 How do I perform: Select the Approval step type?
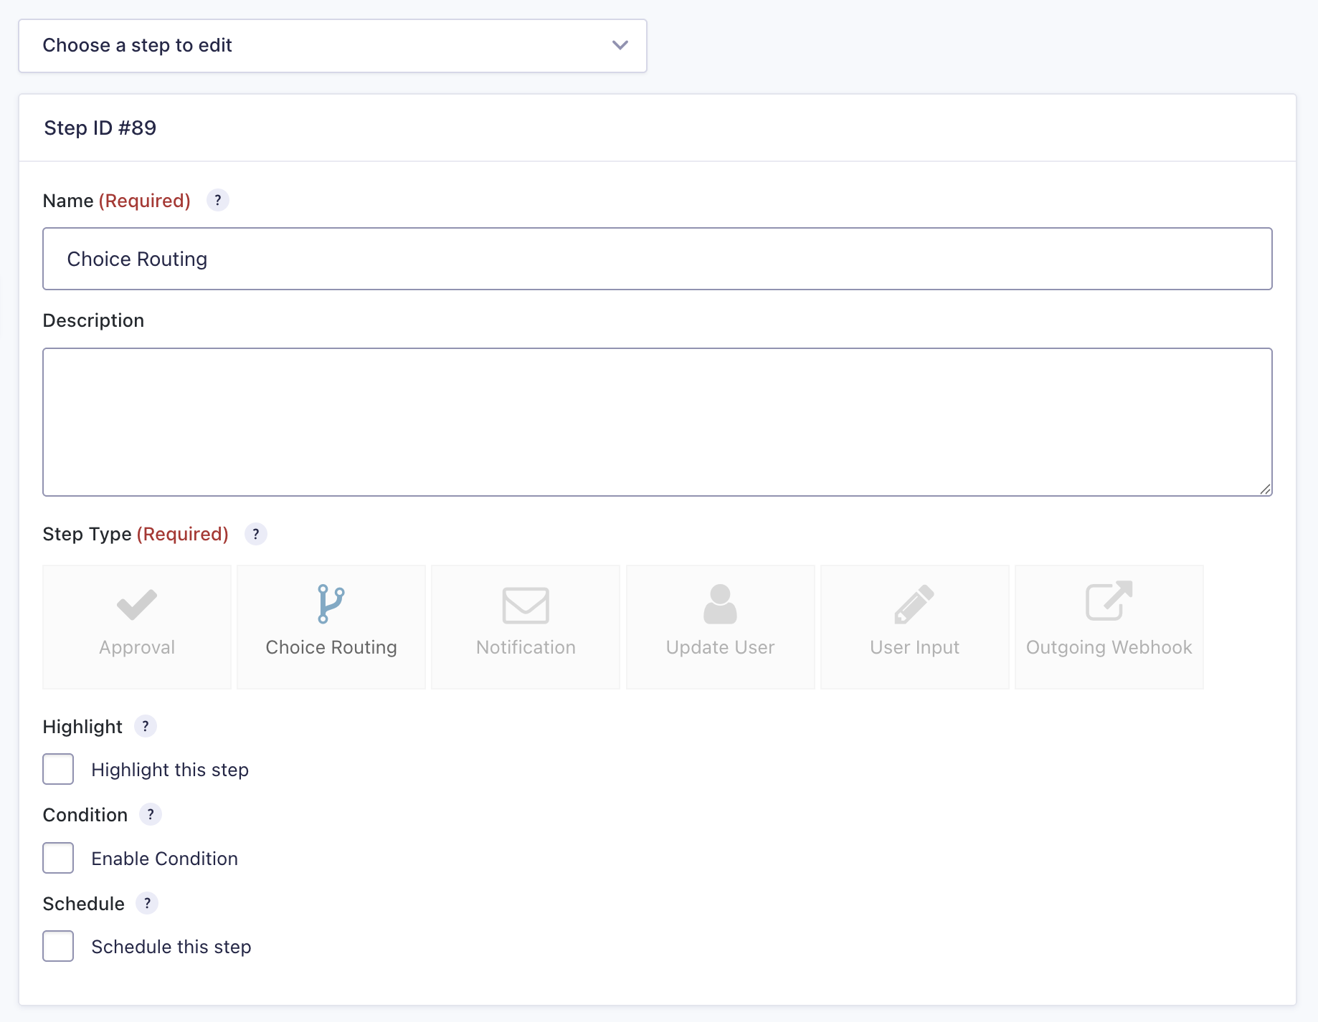(x=137, y=627)
